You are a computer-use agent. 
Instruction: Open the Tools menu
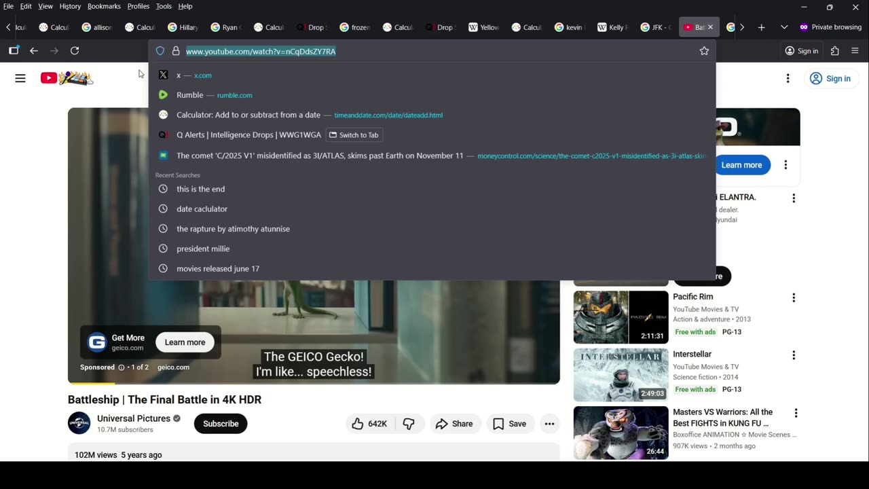(164, 6)
